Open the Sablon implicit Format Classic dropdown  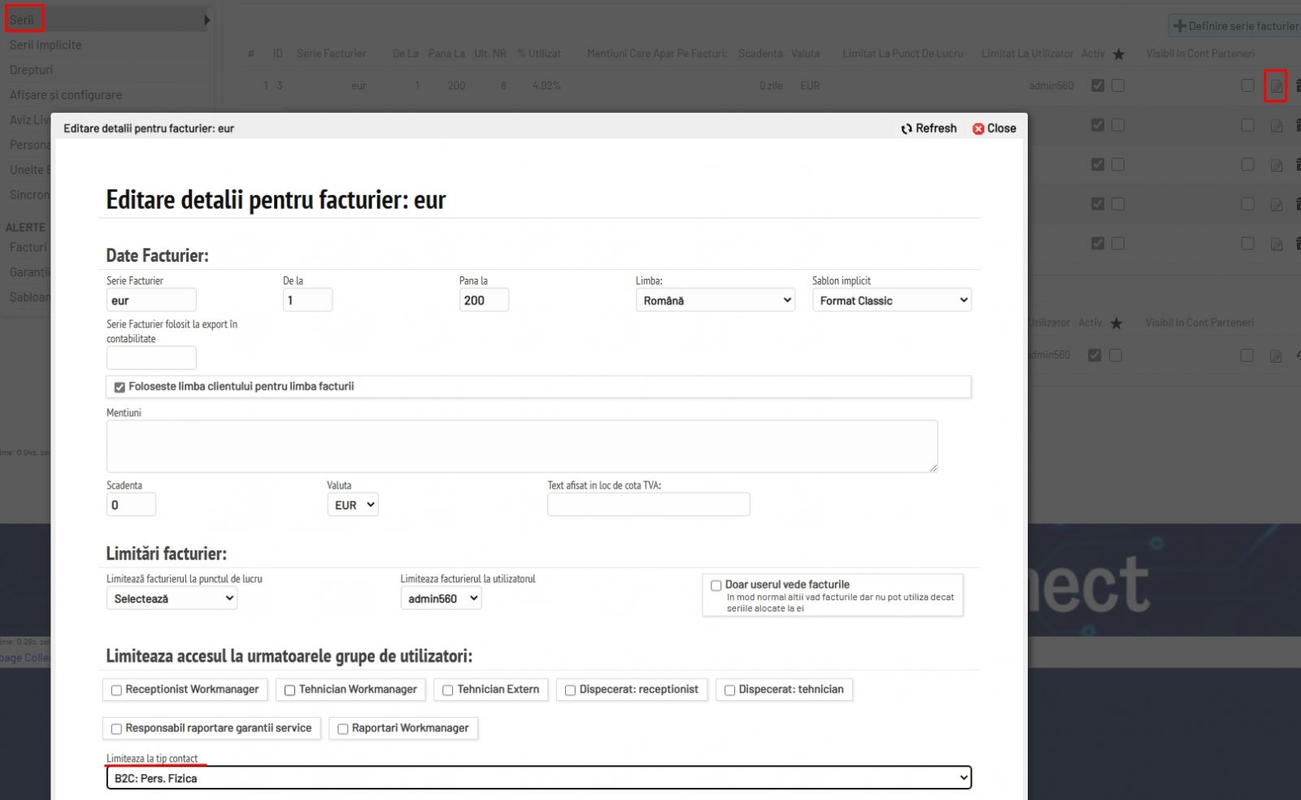point(891,300)
